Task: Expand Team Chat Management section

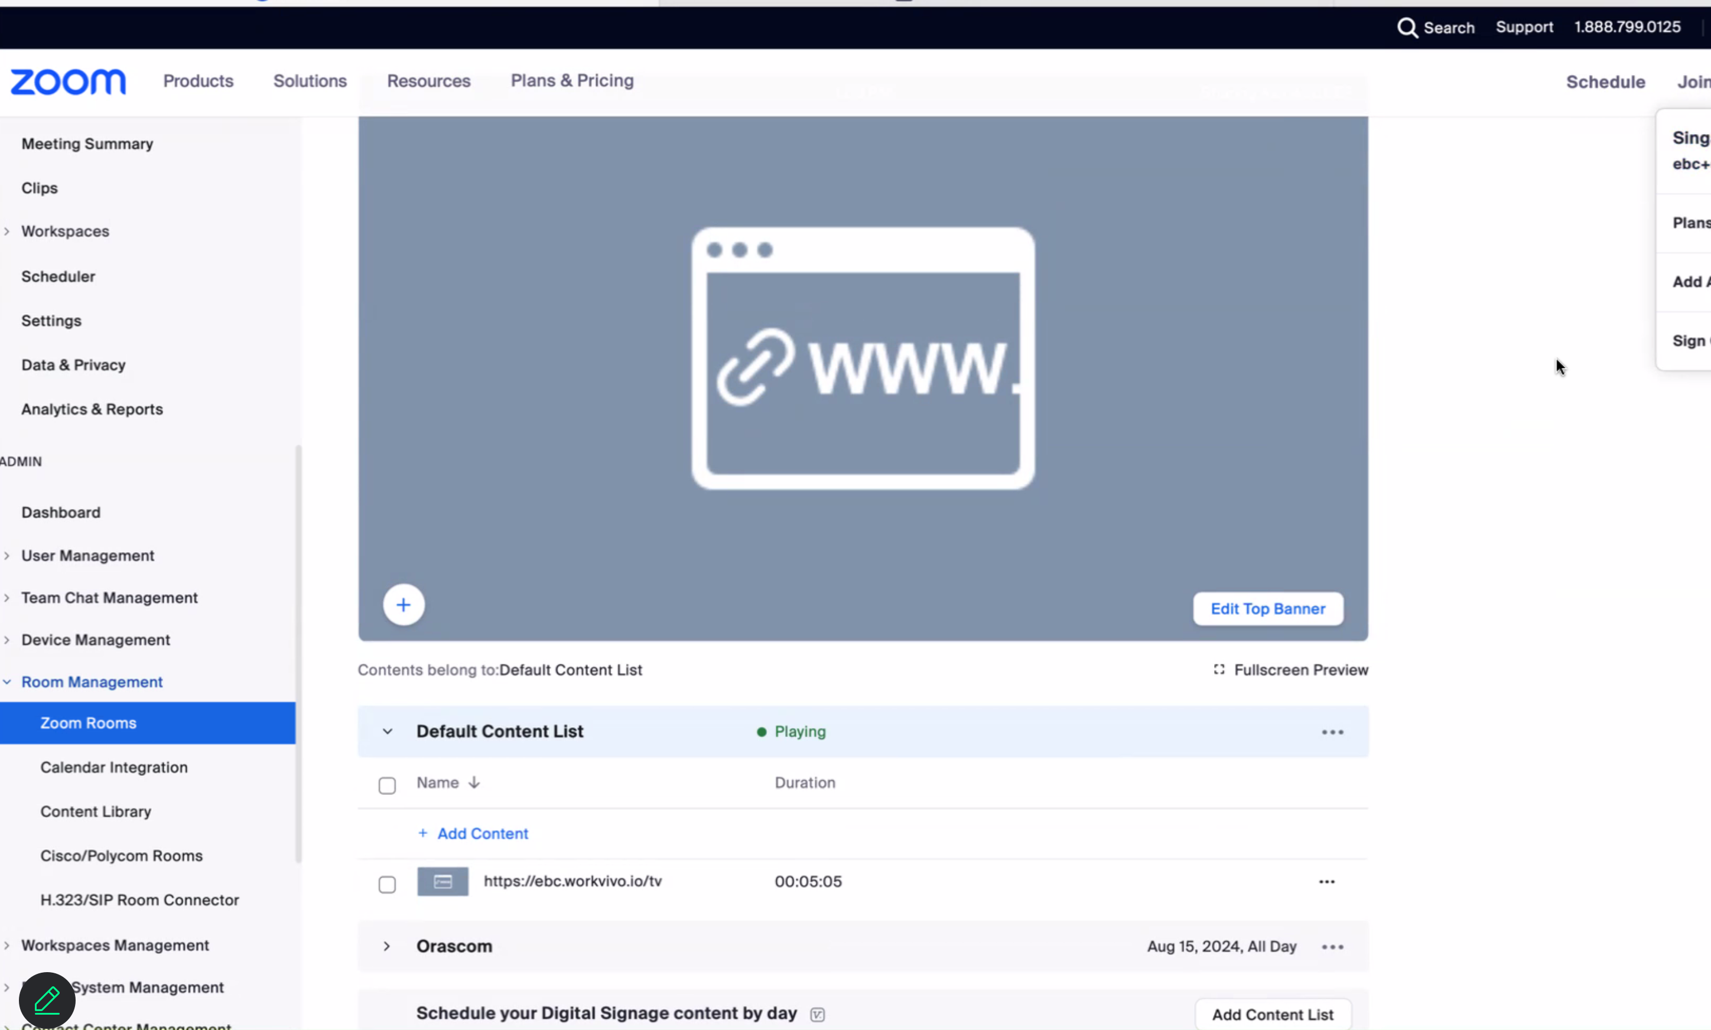Action: click(x=7, y=598)
